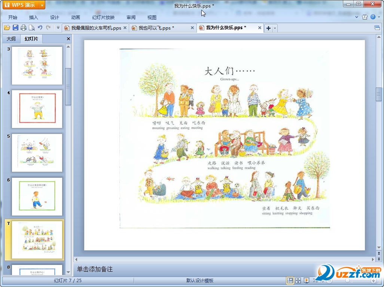This screenshot has height=287, width=384.
Task: Switch to Slide Sorter view icon
Action: (298, 280)
